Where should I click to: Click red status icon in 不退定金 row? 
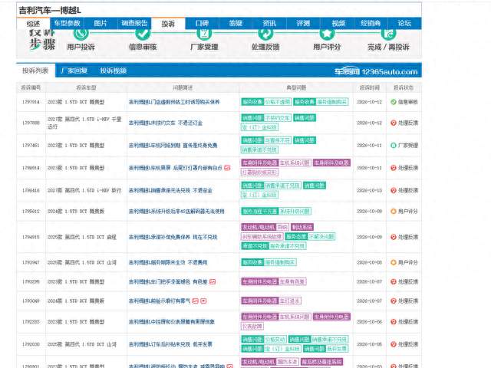point(394,190)
